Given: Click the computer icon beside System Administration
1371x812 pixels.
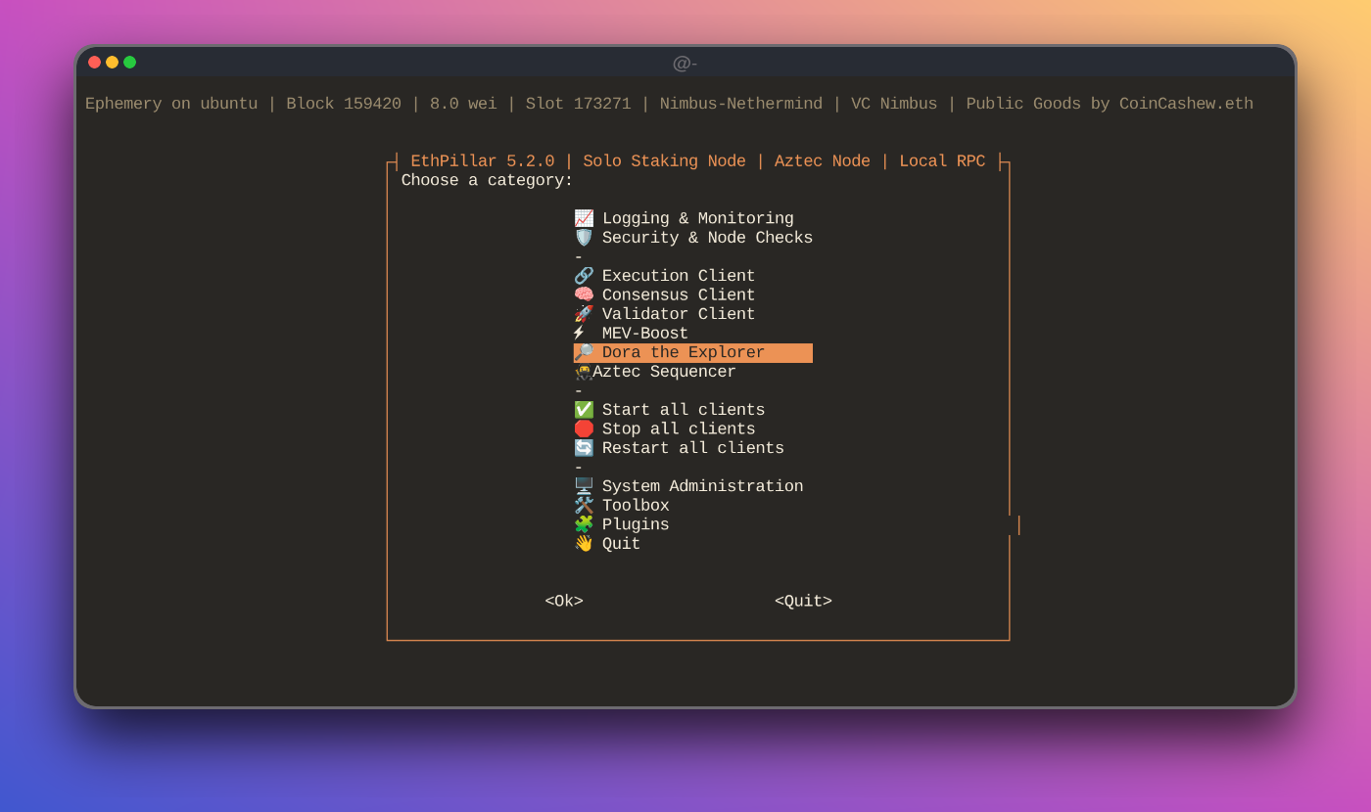Looking at the screenshot, I should (x=584, y=486).
